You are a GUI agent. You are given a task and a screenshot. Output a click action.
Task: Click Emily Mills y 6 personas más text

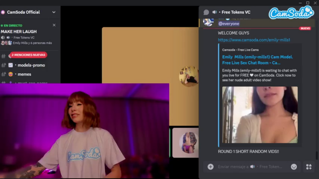(32, 43)
